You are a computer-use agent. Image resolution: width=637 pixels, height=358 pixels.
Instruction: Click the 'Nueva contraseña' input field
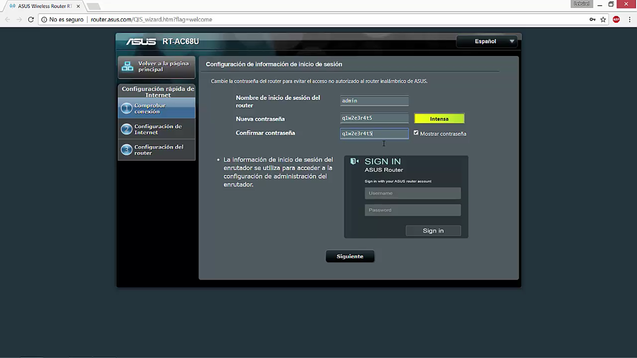point(374,118)
